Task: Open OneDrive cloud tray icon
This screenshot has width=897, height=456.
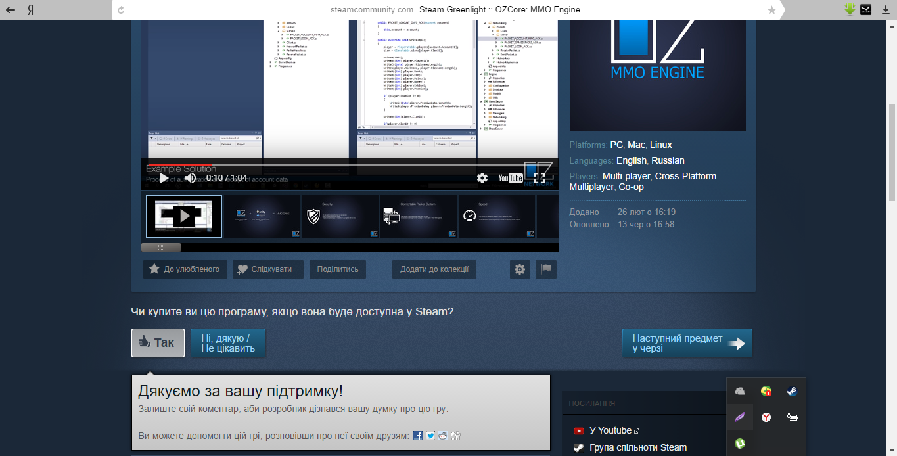Action: click(x=740, y=391)
